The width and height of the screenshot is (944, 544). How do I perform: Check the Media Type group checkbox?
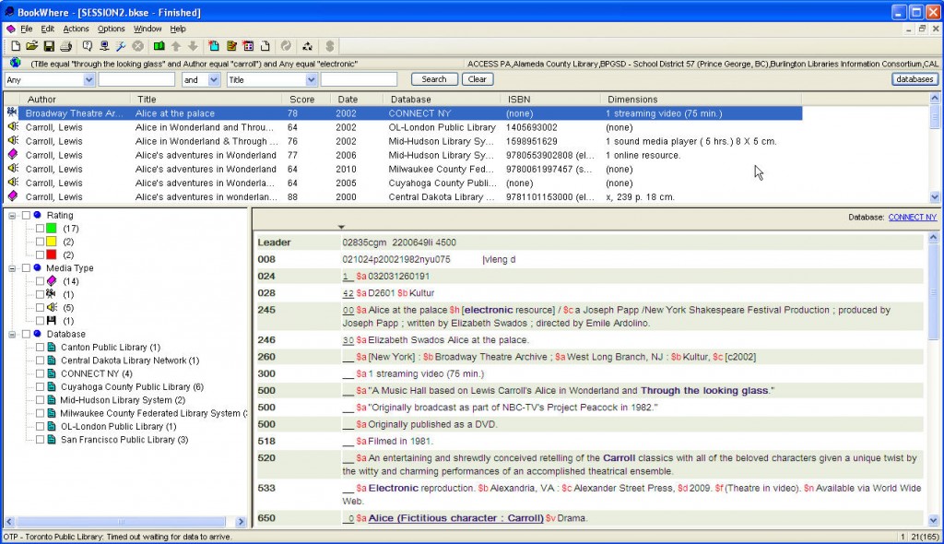(x=26, y=268)
